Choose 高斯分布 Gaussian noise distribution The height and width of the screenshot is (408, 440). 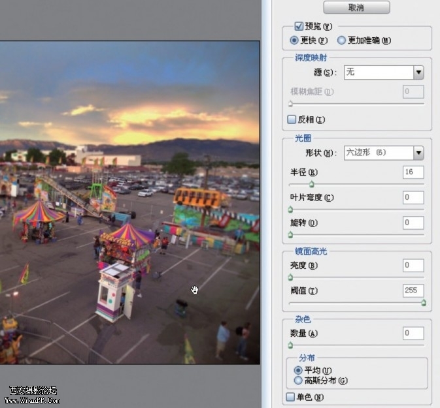tap(298, 381)
